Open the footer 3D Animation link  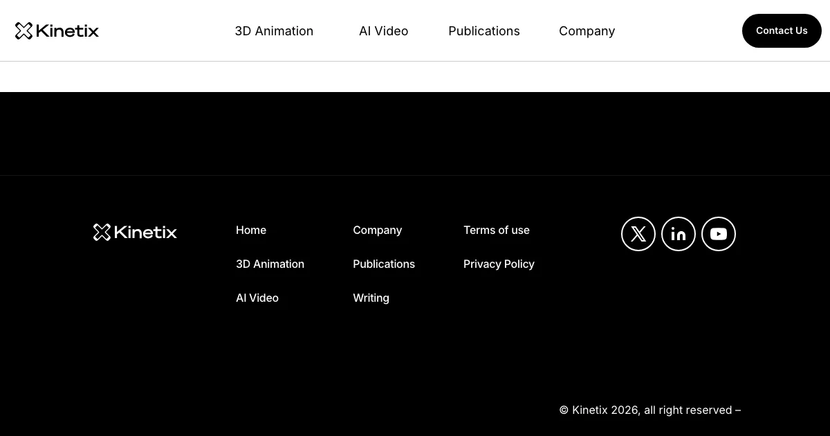(x=270, y=264)
